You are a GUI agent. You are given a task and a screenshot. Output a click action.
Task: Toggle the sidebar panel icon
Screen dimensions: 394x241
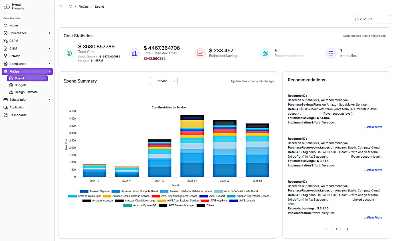point(60,7)
